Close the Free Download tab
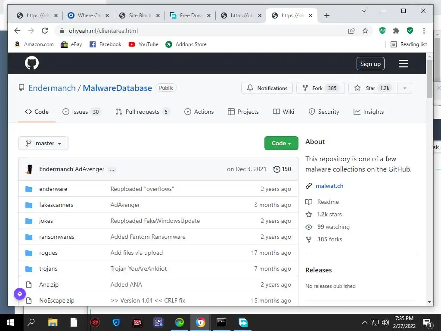 (x=209, y=16)
